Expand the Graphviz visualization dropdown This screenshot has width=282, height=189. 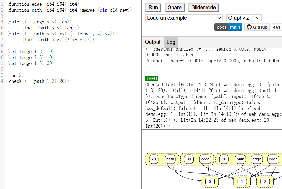244,18
